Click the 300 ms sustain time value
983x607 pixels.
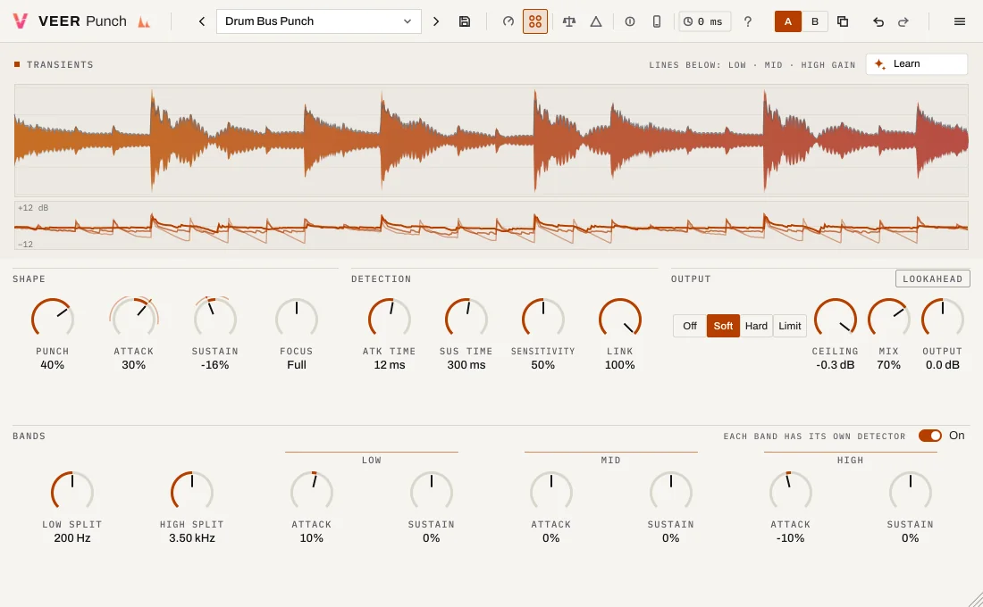[x=466, y=365]
